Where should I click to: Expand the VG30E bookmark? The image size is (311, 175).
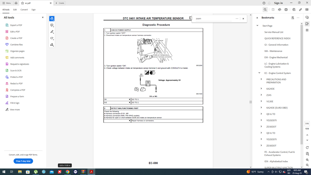pos(261,101)
